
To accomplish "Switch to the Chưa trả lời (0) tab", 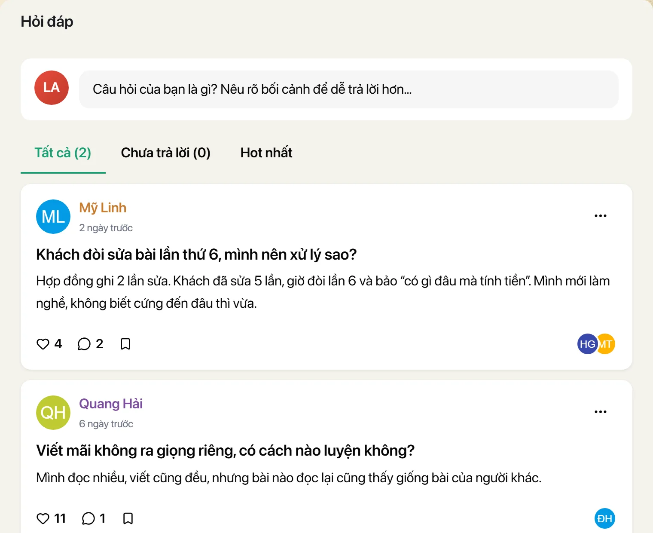I will pos(166,153).
